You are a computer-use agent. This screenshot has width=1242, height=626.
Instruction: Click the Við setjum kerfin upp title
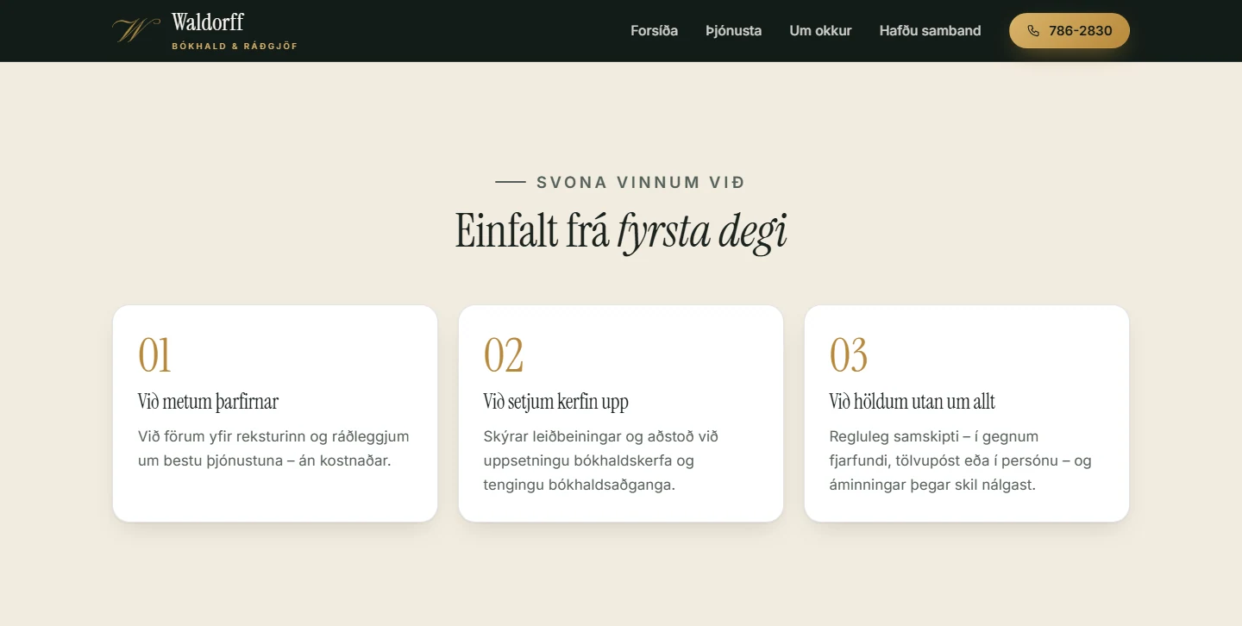pyautogui.click(x=556, y=402)
